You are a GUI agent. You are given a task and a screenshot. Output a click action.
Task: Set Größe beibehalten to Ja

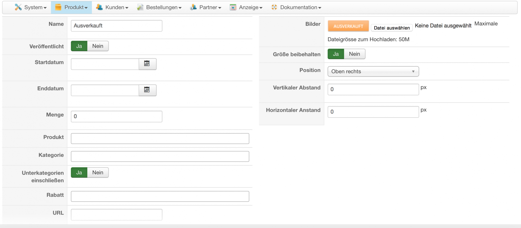336,54
